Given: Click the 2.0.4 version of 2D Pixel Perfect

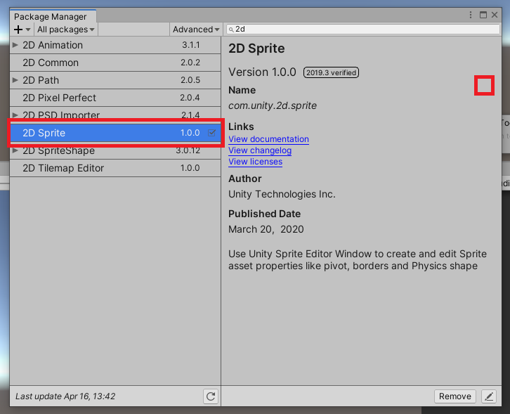Looking at the screenshot, I should [x=190, y=98].
